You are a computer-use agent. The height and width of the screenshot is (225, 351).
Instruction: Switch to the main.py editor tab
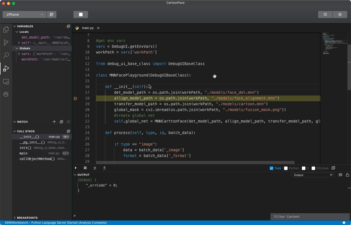pos(88,28)
